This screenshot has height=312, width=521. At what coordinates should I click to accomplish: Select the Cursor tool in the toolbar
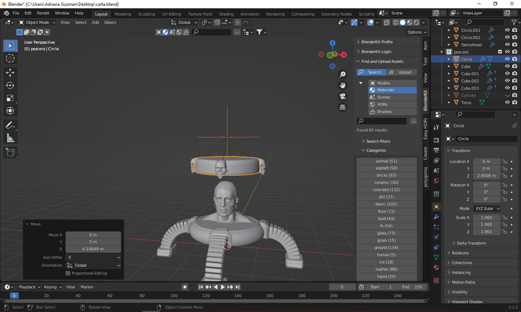pos(10,58)
